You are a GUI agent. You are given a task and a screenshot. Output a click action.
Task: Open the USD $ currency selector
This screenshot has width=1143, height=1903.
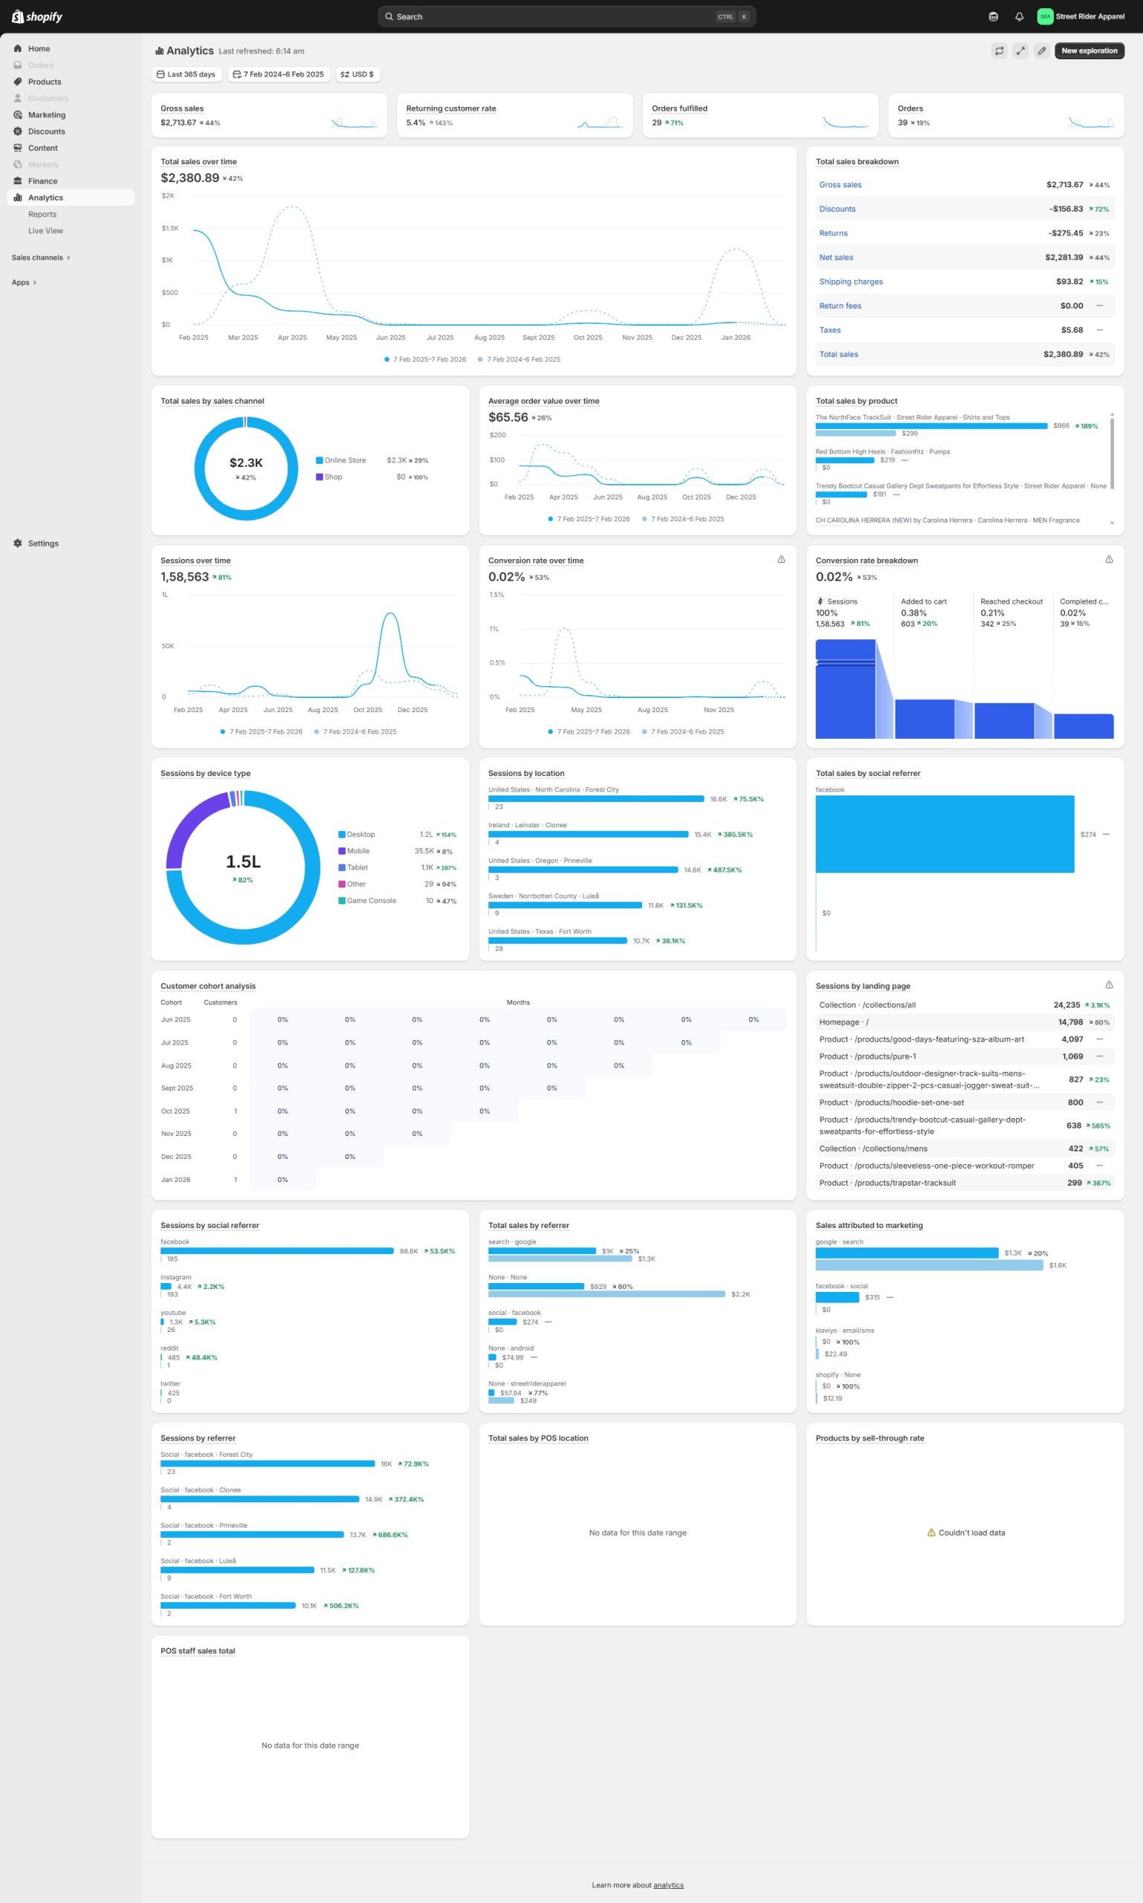(x=357, y=75)
